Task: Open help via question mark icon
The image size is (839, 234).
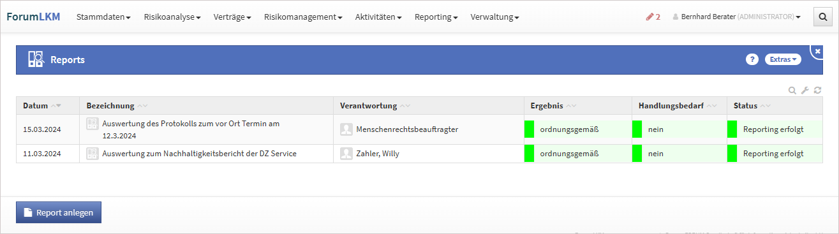Action: (x=752, y=59)
